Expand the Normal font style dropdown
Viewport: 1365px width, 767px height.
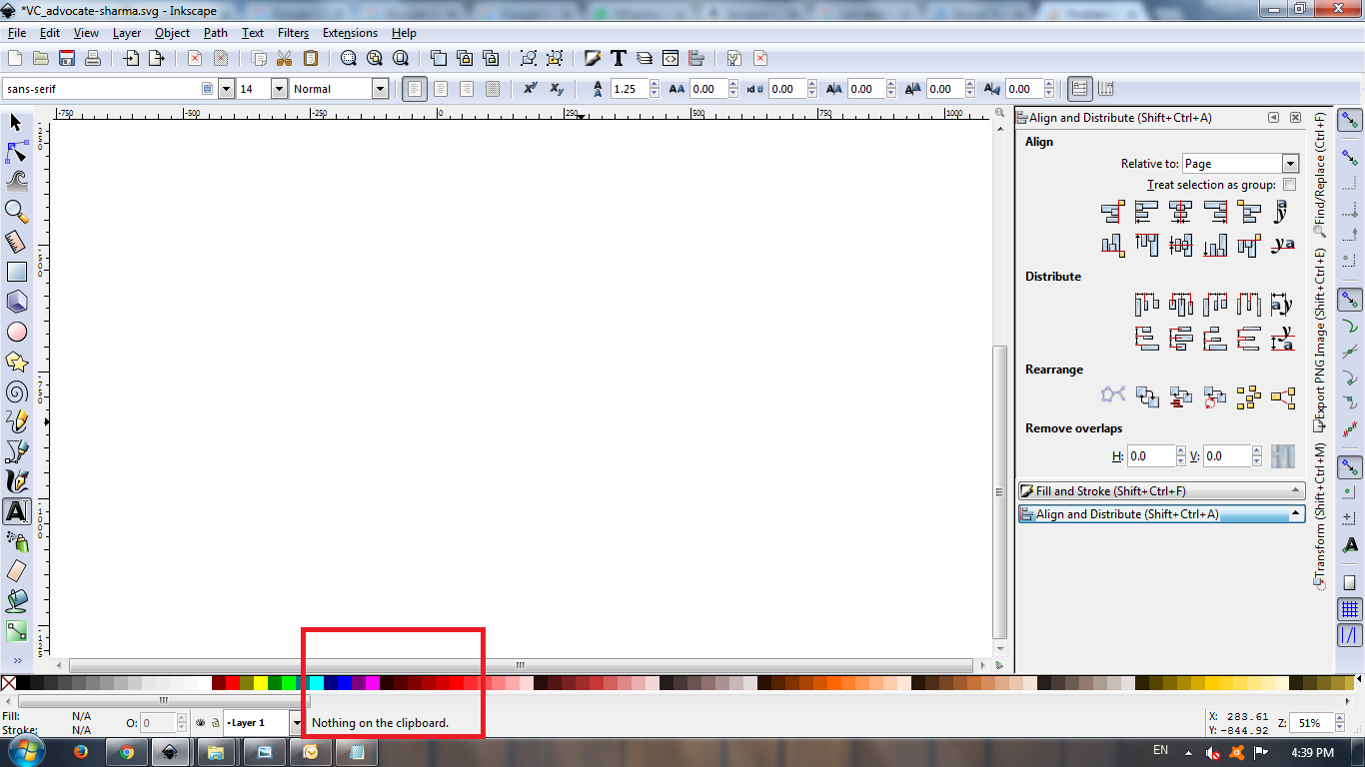coord(380,89)
